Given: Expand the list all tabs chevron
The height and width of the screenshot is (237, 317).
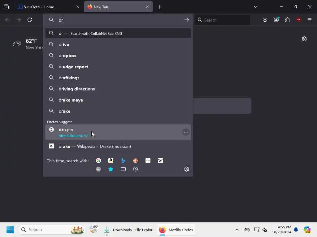Looking at the screenshot, I should point(255,7).
